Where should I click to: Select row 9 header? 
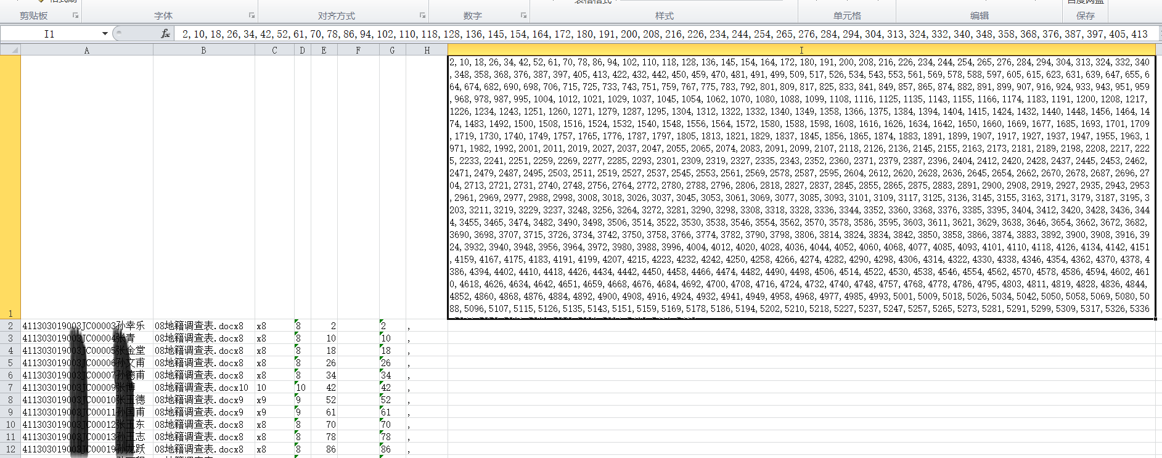click(10, 412)
